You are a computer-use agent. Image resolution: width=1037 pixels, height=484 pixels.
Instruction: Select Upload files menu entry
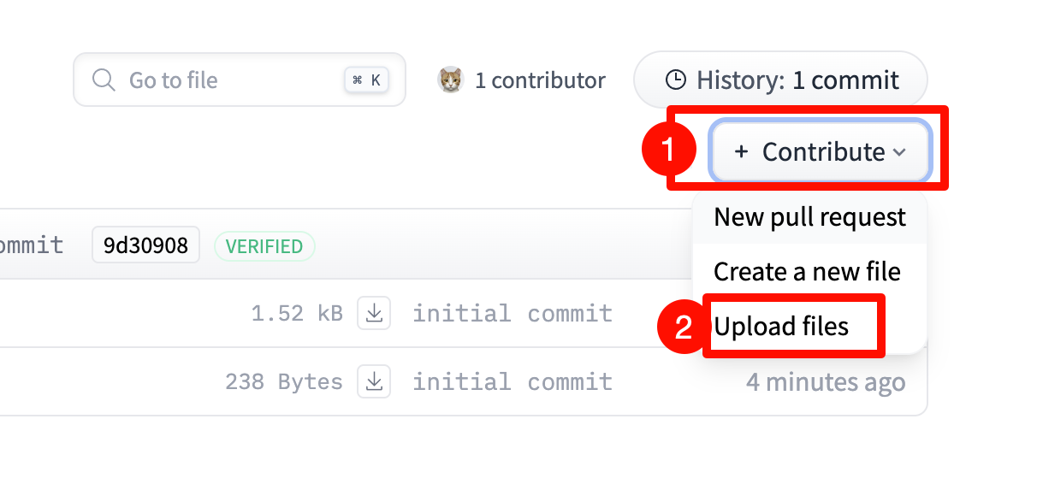tap(781, 327)
